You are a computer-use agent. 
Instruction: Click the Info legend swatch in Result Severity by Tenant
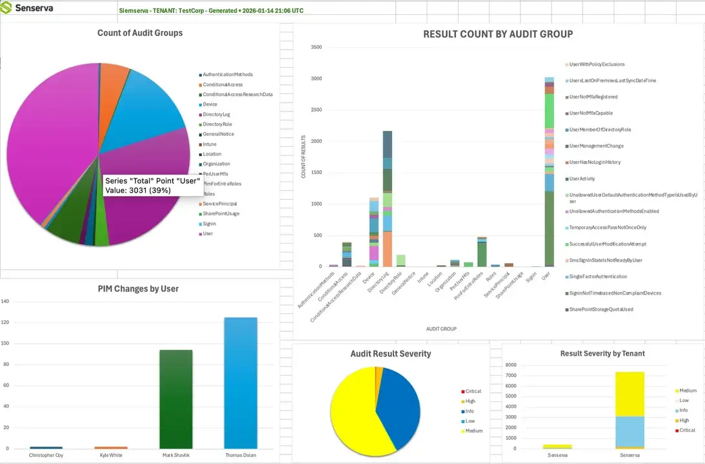[675, 409]
